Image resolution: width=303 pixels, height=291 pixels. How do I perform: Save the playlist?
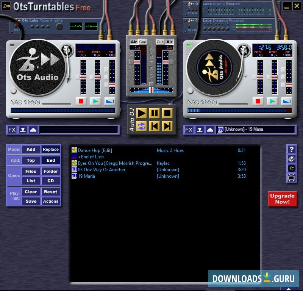tap(31, 201)
